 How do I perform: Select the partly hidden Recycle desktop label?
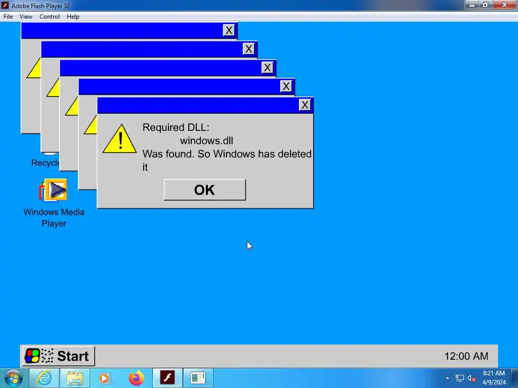[x=45, y=163]
